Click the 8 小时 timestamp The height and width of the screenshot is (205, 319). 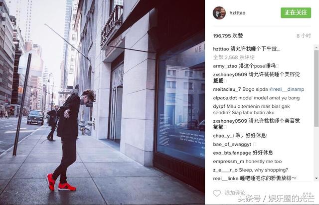(304, 36)
